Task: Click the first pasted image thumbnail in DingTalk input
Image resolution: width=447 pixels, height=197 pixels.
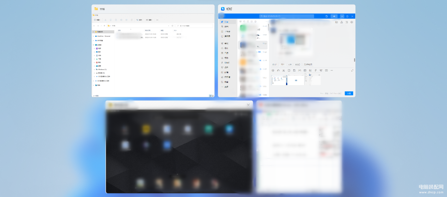Action: [x=279, y=80]
